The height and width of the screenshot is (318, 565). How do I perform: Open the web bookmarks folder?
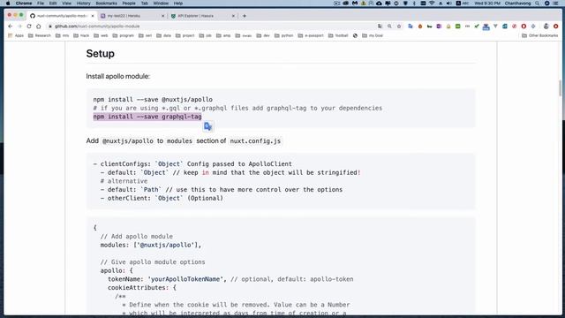(x=101, y=35)
